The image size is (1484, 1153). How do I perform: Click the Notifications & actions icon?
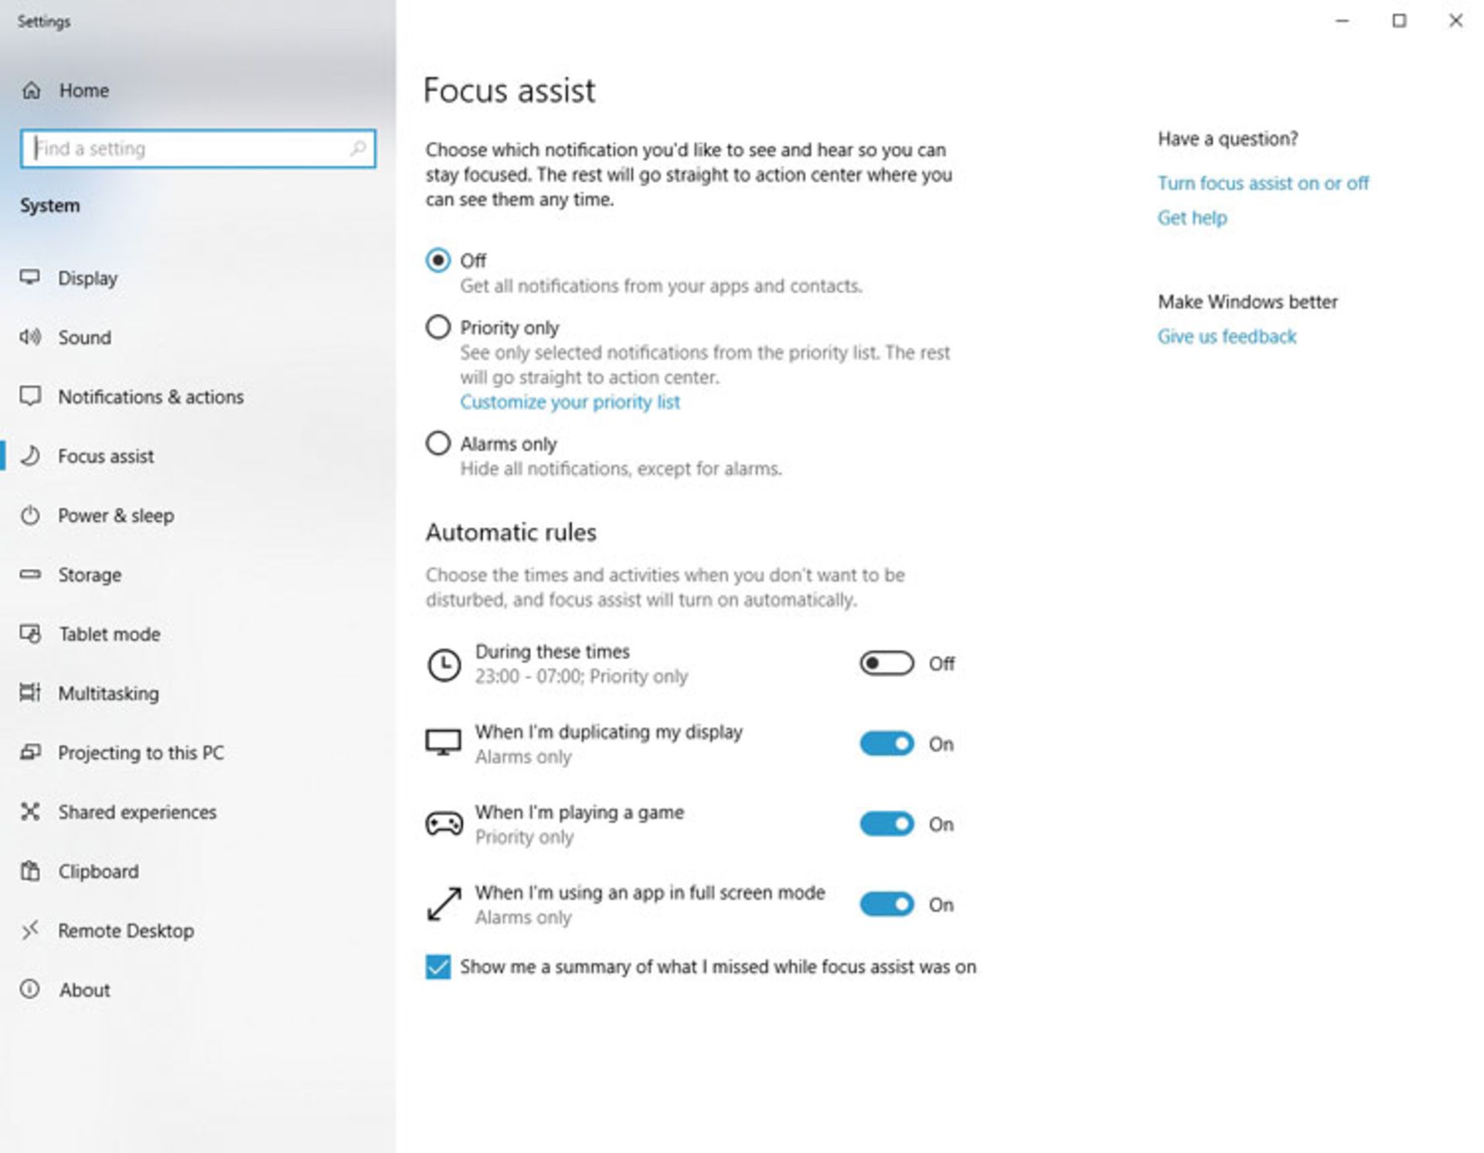tap(31, 397)
